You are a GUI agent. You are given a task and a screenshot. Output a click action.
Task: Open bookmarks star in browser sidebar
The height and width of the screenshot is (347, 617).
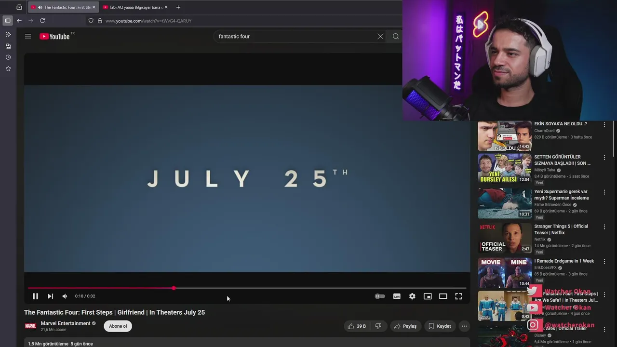(8, 69)
